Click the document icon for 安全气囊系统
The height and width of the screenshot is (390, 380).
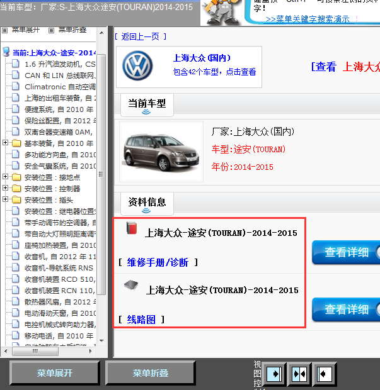point(16,165)
